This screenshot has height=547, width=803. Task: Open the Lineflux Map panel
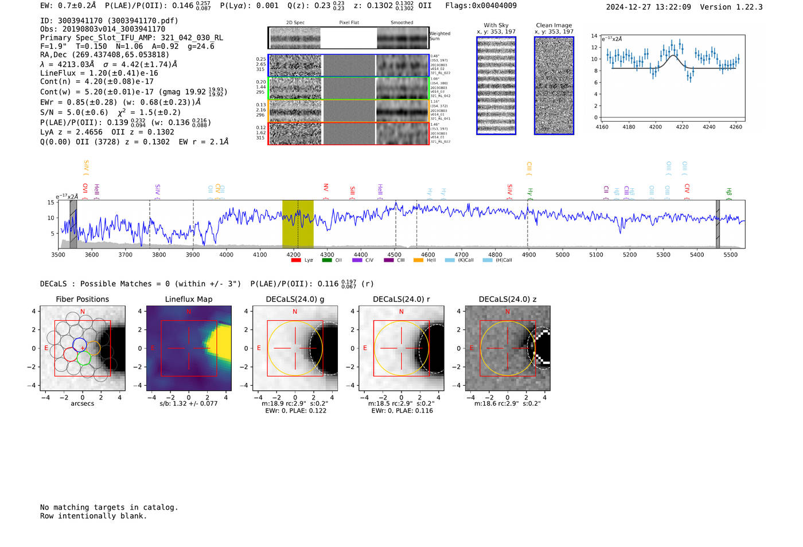189,348
